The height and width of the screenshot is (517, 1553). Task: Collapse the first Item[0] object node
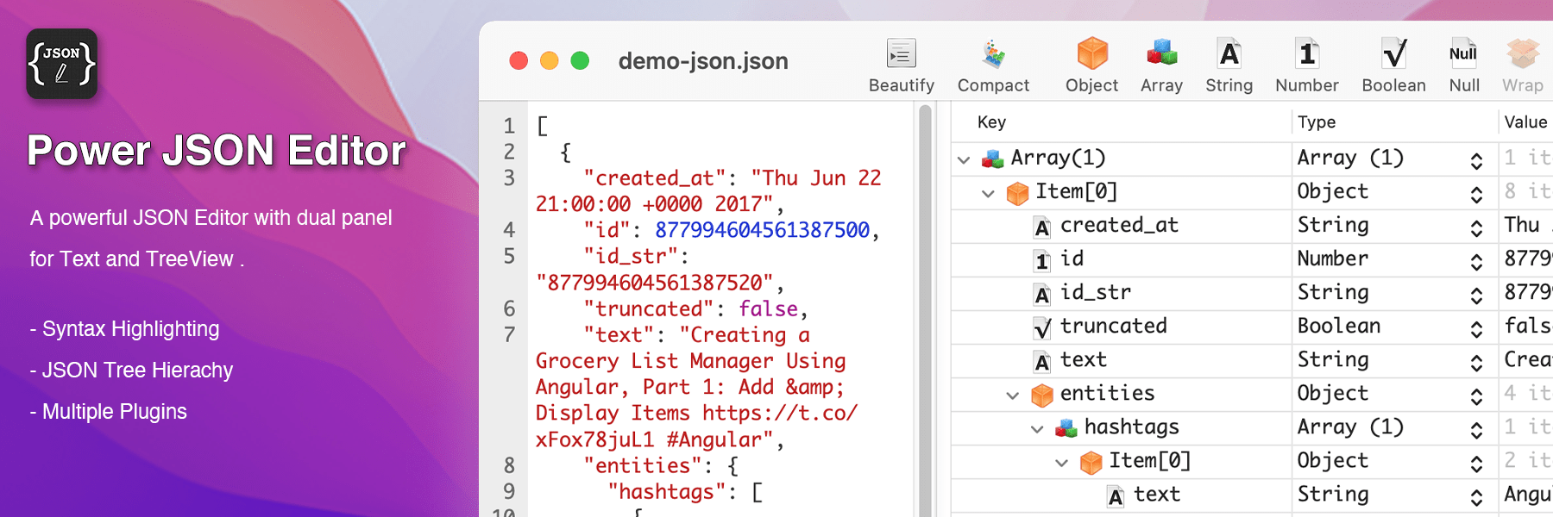click(988, 193)
